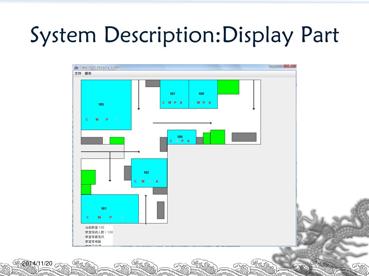The height and width of the screenshot is (276, 369).
Task: Click the M indicator in room 105
Action: [x=97, y=119]
